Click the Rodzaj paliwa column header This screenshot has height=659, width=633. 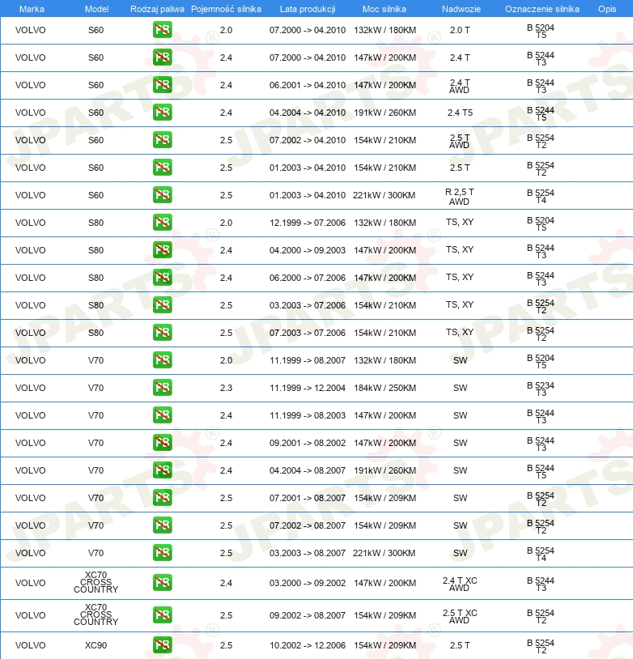coord(157,9)
